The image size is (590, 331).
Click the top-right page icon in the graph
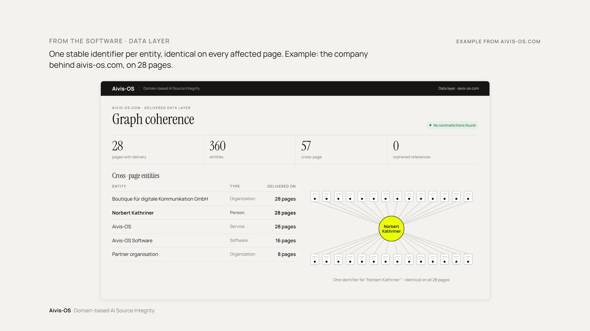point(468,196)
